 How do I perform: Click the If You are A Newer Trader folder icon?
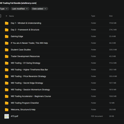click(x=7, y=43)
